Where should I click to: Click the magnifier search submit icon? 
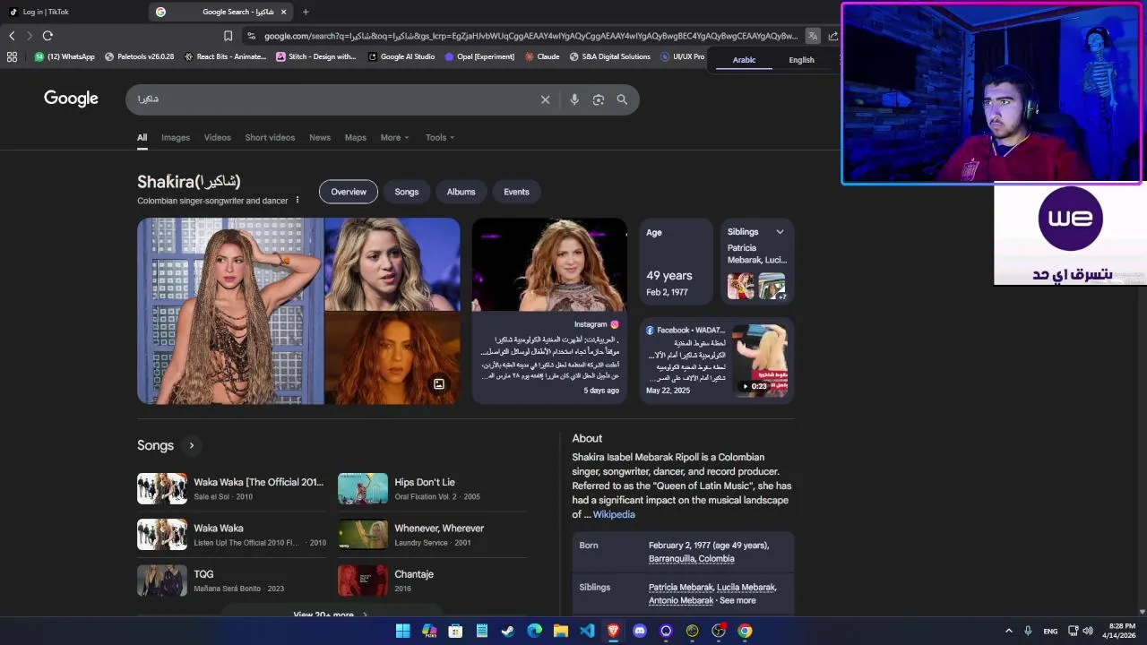622,99
